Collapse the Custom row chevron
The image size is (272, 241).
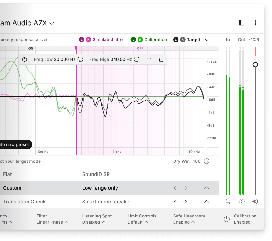pyautogui.click(x=207, y=188)
